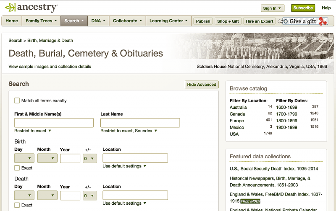The image size is (336, 211).
Task: Click the Search breadcrumb link
Action: coord(16,40)
